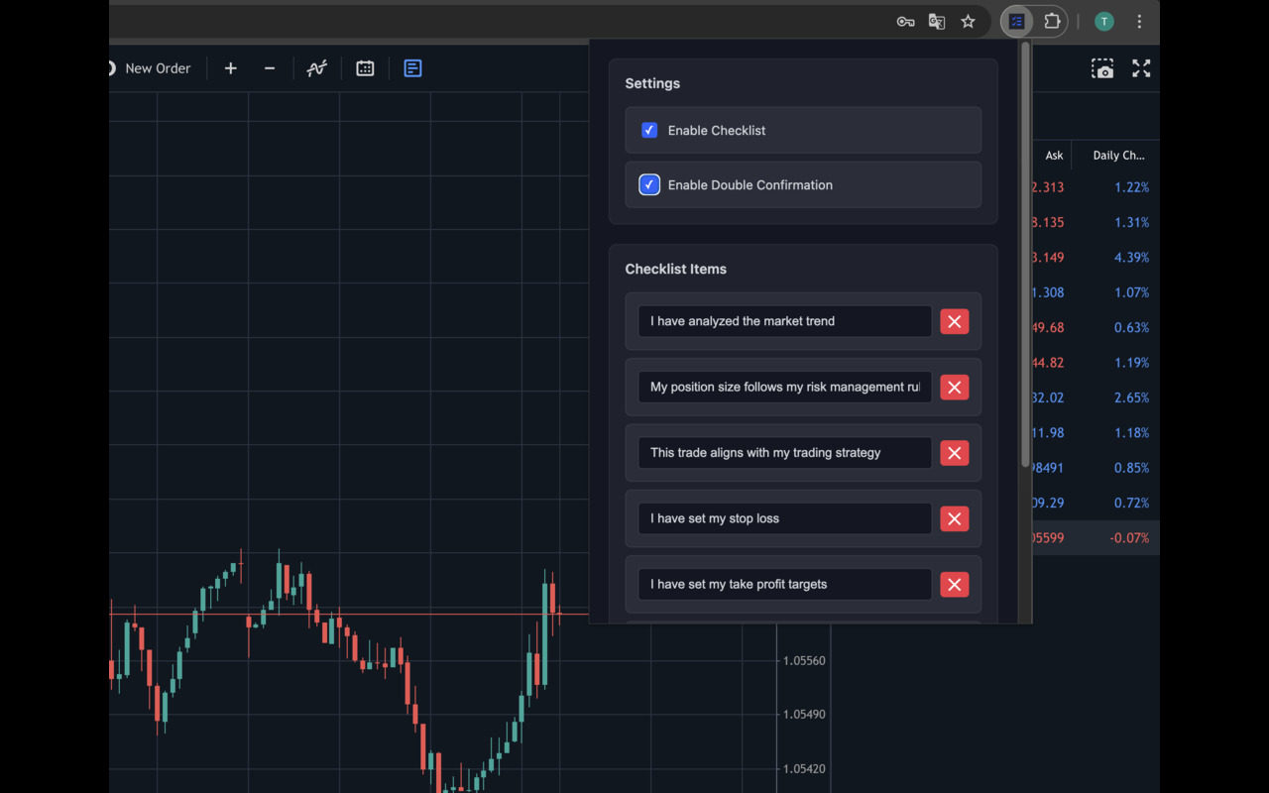Delete the 'I have set my stop loss' item
This screenshot has height=793, width=1269.
click(954, 518)
